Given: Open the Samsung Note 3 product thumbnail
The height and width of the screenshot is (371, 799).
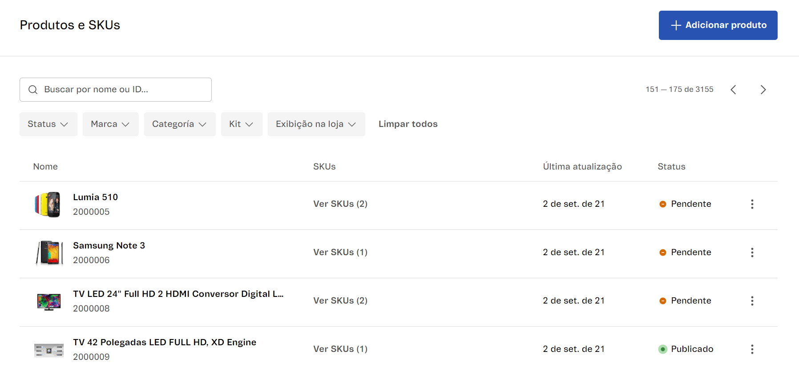Looking at the screenshot, I should 49,253.
